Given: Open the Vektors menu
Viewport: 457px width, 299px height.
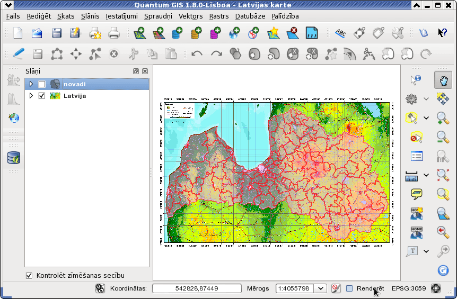Looking at the screenshot, I should coord(191,16).
